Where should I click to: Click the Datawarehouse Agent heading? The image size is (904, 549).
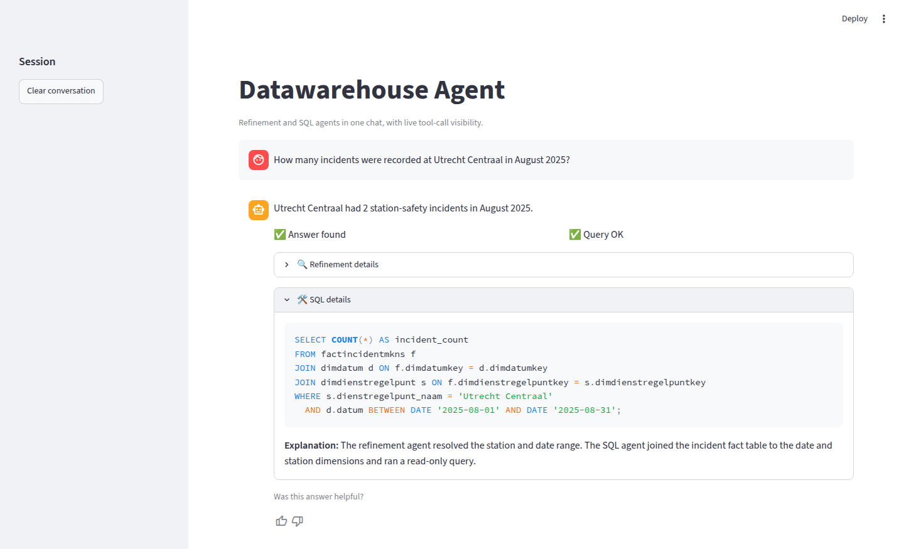coord(372,90)
